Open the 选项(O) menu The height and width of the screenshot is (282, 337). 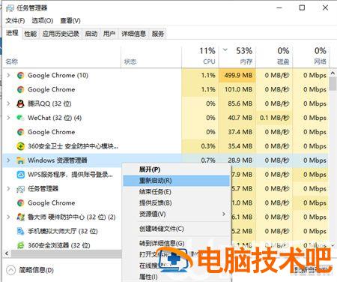[43, 20]
